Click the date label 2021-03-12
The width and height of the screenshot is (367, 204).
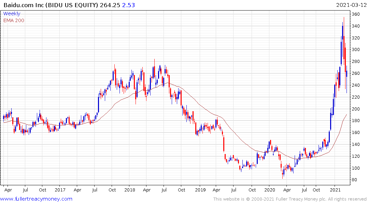coord(351,5)
